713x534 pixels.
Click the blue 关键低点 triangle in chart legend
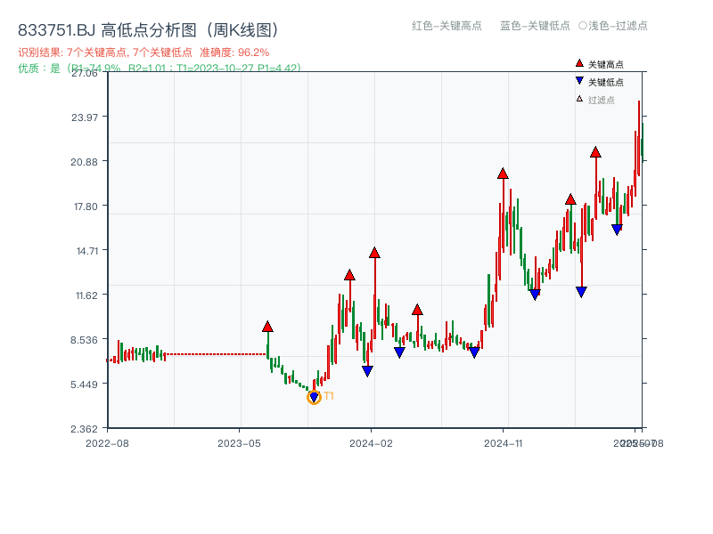579,81
